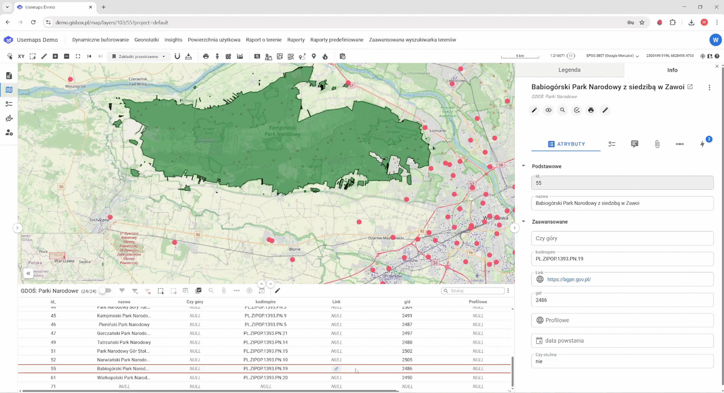This screenshot has width=724, height=393.
Task: Click zoom-in plus icon in map toolbar
Action: point(55,56)
